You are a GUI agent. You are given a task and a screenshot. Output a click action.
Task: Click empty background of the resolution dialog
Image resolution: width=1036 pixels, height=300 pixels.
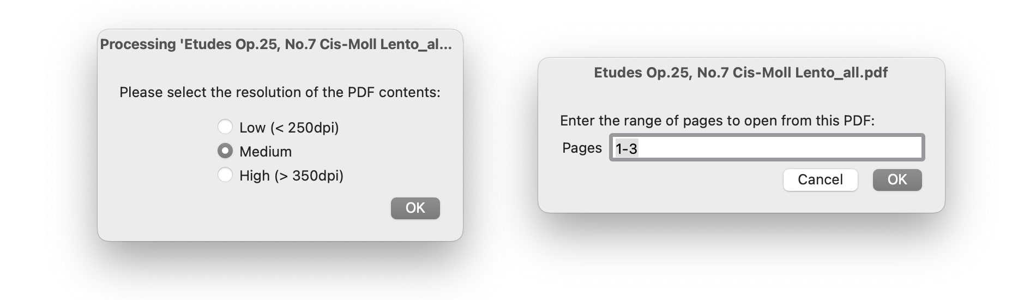(x=158, y=213)
